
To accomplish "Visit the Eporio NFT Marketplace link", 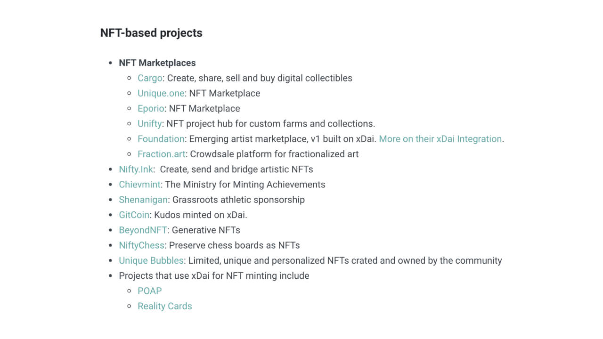I will 151,108.
